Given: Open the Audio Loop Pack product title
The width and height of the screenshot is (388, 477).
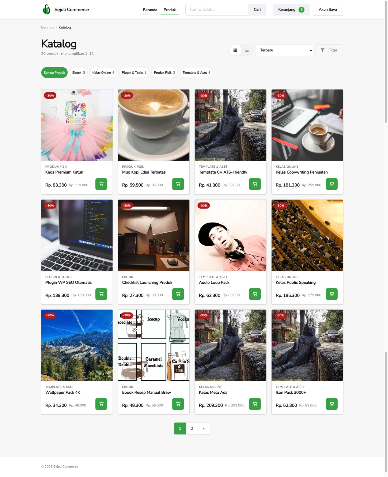Looking at the screenshot, I should (214, 282).
